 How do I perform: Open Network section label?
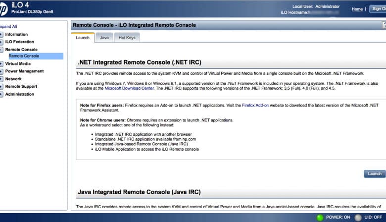pos(13,79)
